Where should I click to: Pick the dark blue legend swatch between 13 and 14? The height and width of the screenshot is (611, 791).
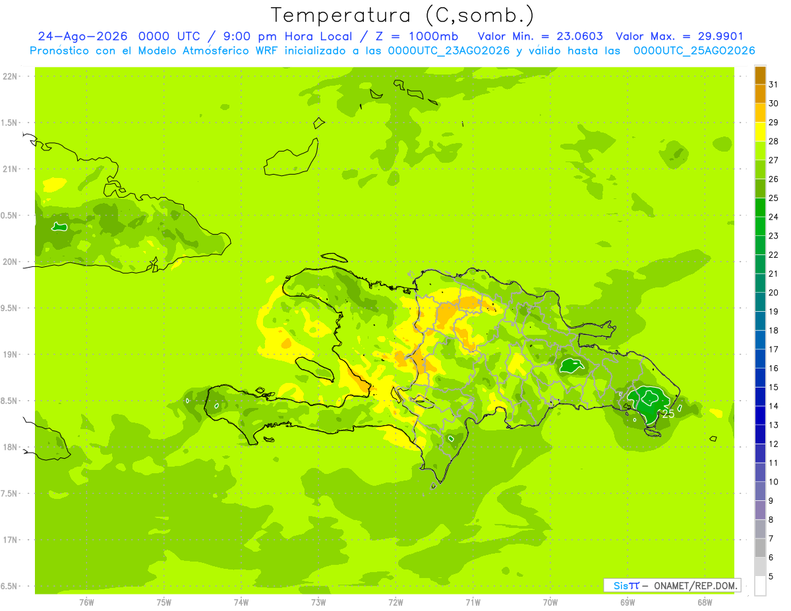click(760, 416)
